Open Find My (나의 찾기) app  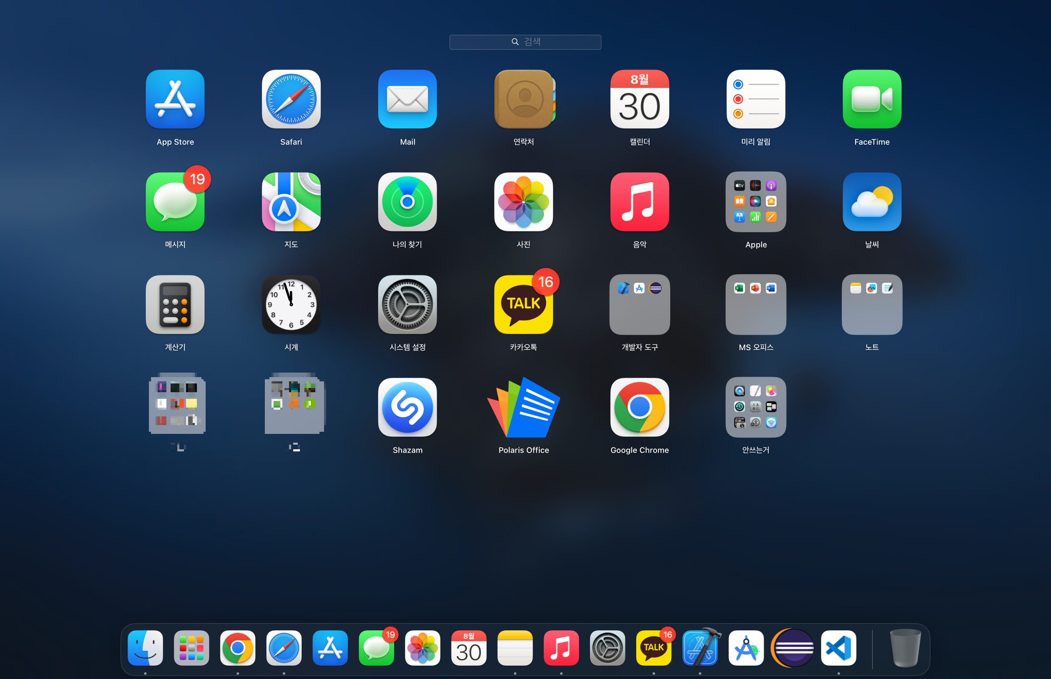(x=407, y=201)
